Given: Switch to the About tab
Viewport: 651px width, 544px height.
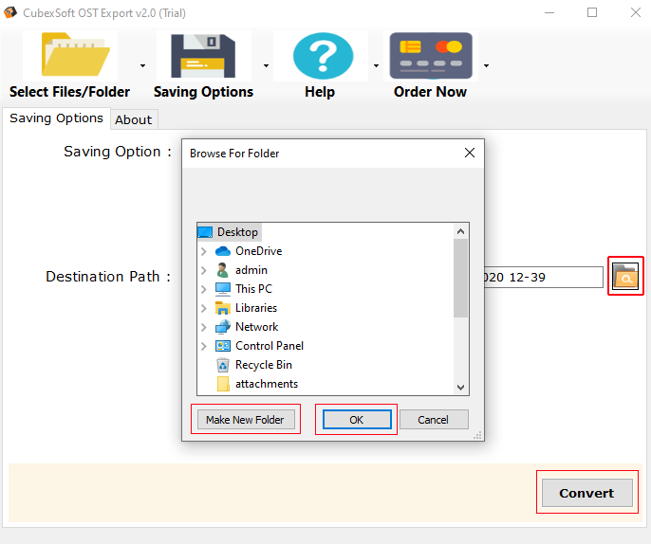Looking at the screenshot, I should pyautogui.click(x=134, y=119).
